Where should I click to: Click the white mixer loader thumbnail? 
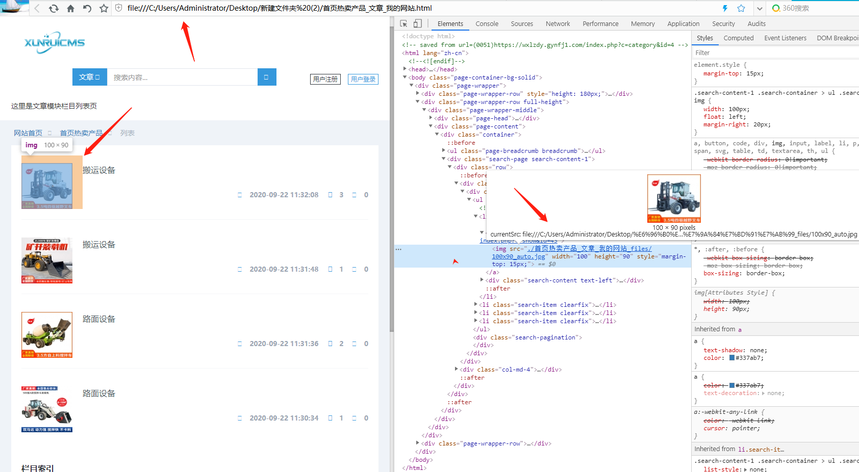pyautogui.click(x=47, y=409)
